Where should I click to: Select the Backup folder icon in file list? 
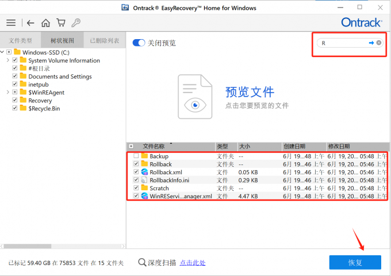point(144,156)
